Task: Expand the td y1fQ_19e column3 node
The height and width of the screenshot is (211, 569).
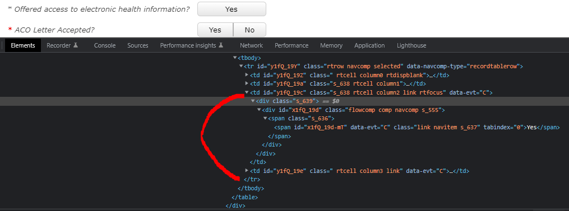Action: tap(247, 170)
